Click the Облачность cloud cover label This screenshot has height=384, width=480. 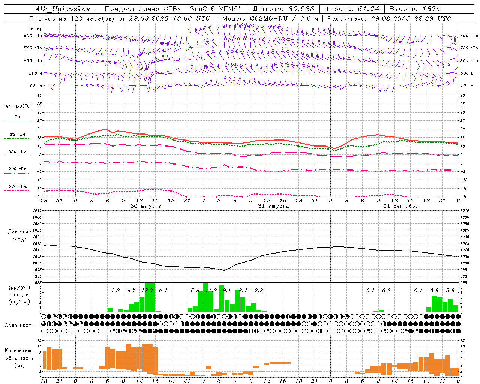[x=19, y=325]
